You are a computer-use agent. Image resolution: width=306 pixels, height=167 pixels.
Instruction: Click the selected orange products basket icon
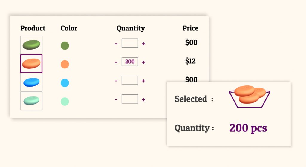click(250, 96)
